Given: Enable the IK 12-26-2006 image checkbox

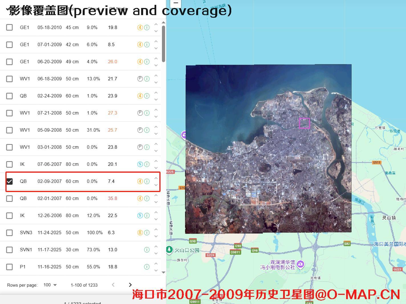Looking at the screenshot, I should [x=9, y=215].
